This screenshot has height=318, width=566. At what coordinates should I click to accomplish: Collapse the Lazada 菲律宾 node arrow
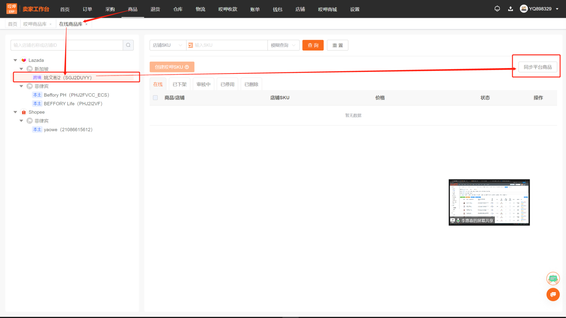(21, 86)
